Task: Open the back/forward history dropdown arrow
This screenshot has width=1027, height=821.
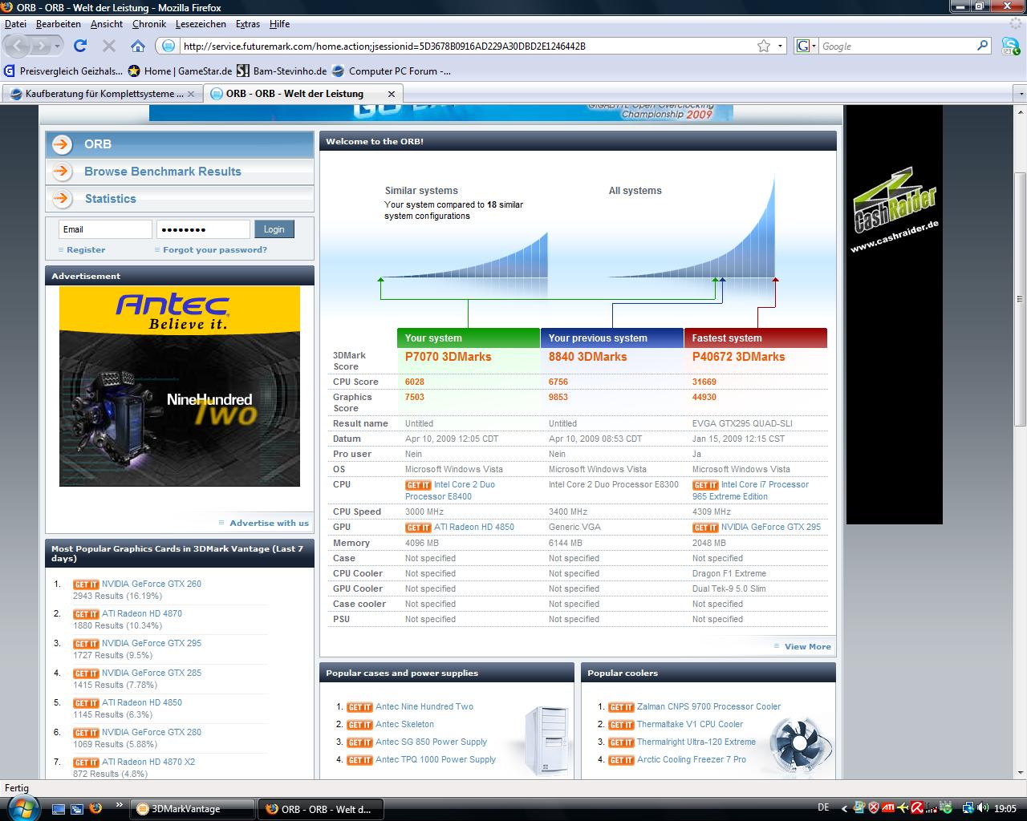Action: point(57,46)
